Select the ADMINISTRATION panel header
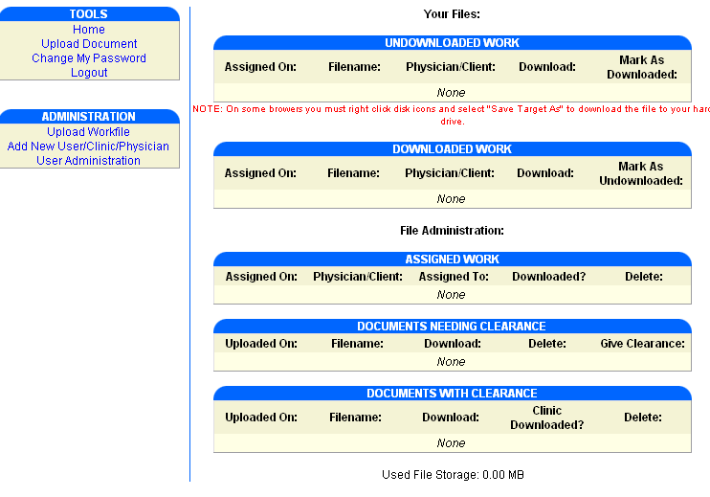 (89, 117)
